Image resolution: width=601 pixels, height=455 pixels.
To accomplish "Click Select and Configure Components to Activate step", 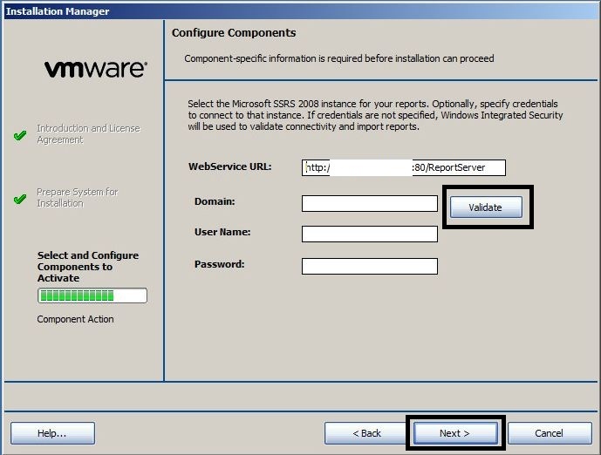I will pyautogui.click(x=87, y=267).
